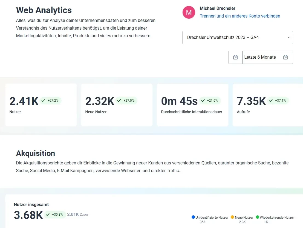This screenshot has width=303, height=228.
Task: Click the checkmark icon beside +21.6%
Action: 203,101
